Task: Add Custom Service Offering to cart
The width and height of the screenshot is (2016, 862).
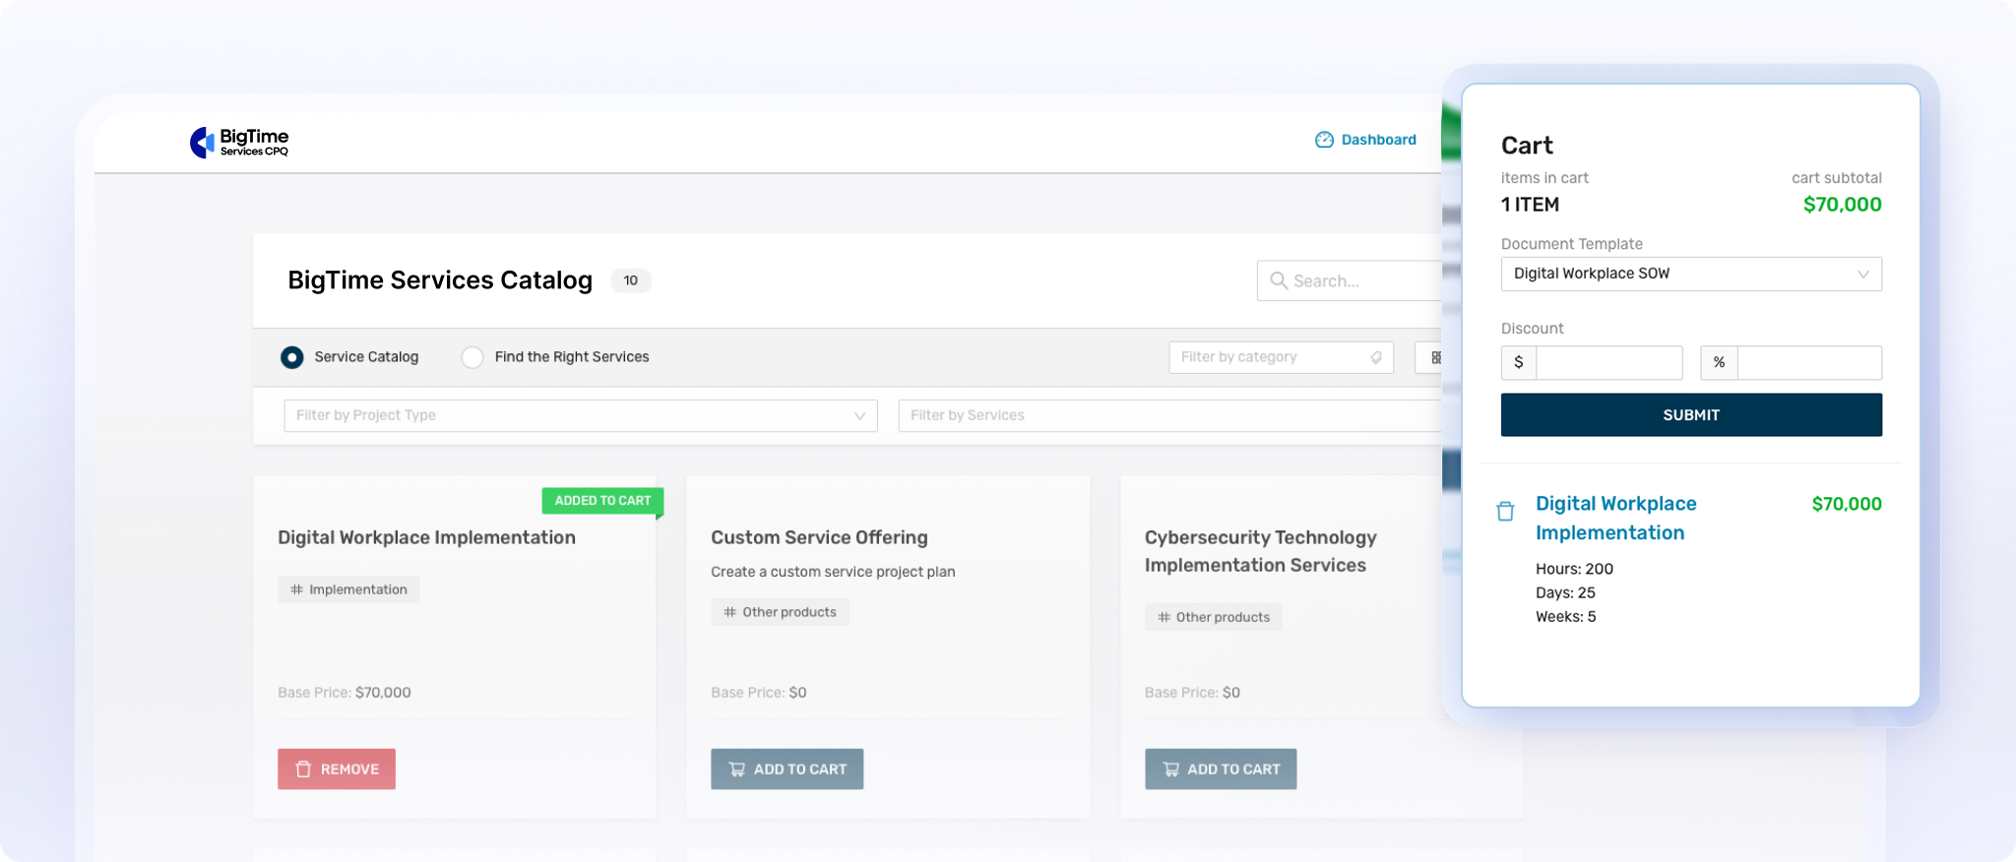Action: [x=787, y=770]
